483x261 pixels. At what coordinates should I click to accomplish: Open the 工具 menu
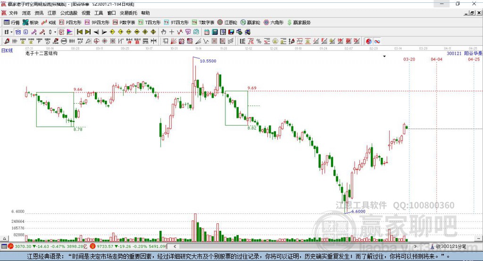99,13
